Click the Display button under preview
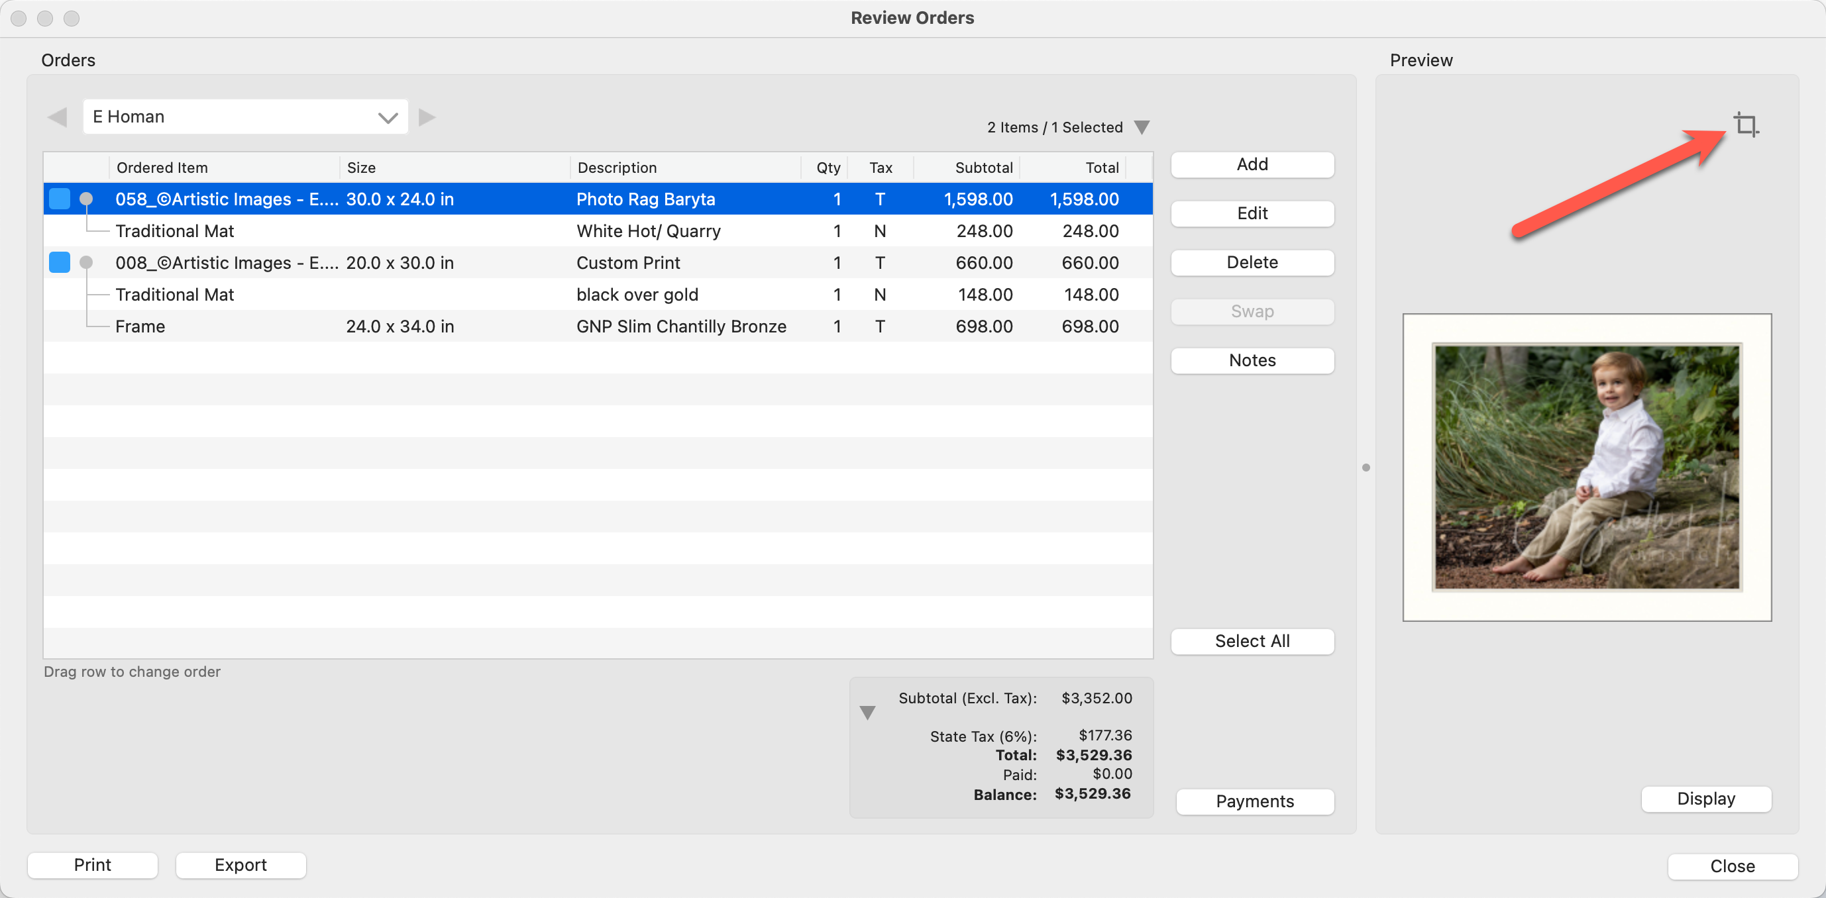The width and height of the screenshot is (1826, 898). coord(1705,799)
